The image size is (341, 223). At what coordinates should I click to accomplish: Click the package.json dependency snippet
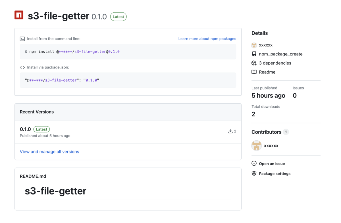pos(62,80)
